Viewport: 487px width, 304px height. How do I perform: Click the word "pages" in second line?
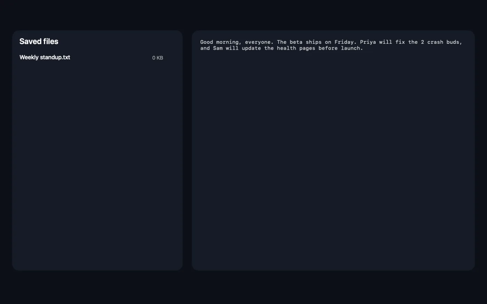307,48
